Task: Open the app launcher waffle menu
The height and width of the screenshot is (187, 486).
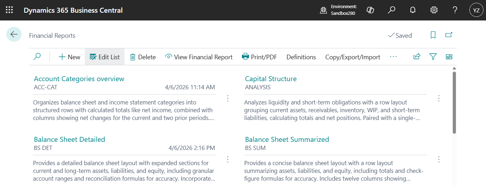Action: [x=10, y=10]
